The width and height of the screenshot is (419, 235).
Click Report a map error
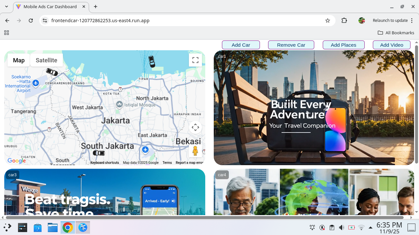(x=190, y=163)
